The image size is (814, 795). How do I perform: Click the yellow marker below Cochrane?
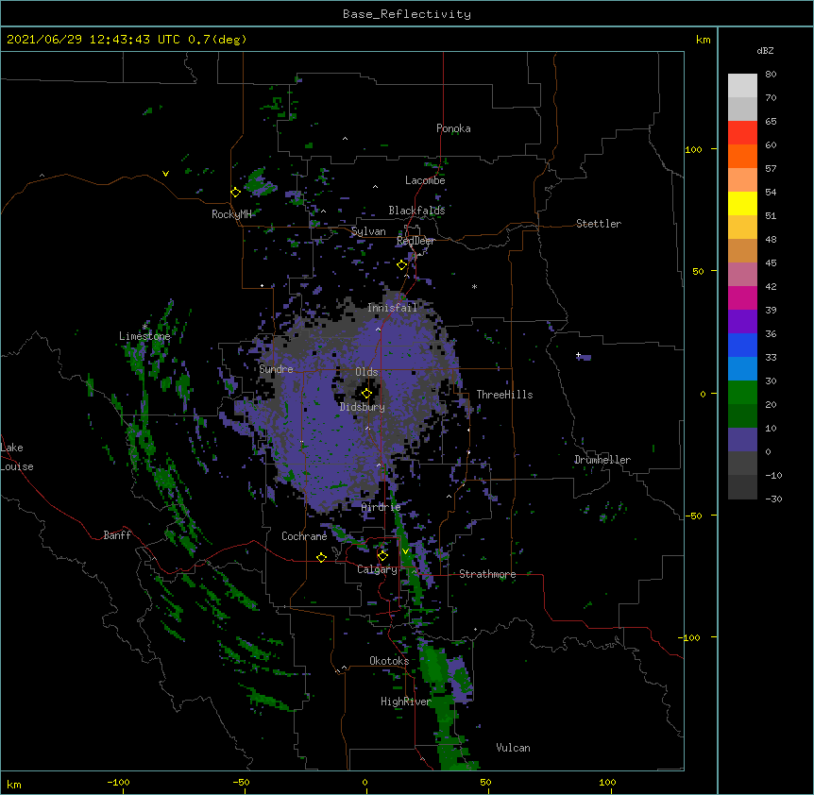(x=321, y=557)
